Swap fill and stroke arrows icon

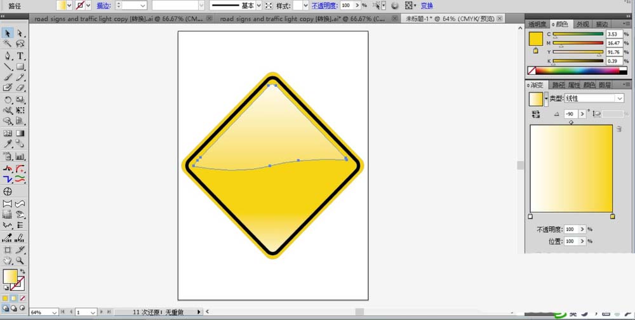(x=22, y=272)
